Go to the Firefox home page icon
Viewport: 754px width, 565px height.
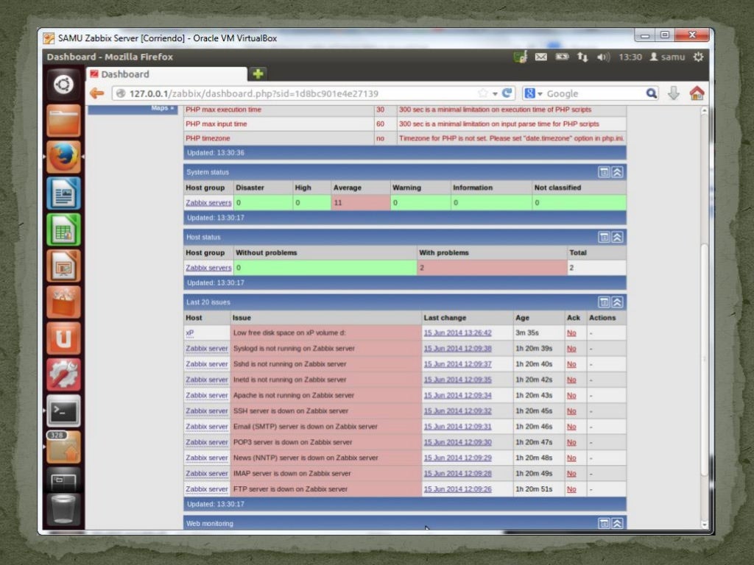coord(697,93)
